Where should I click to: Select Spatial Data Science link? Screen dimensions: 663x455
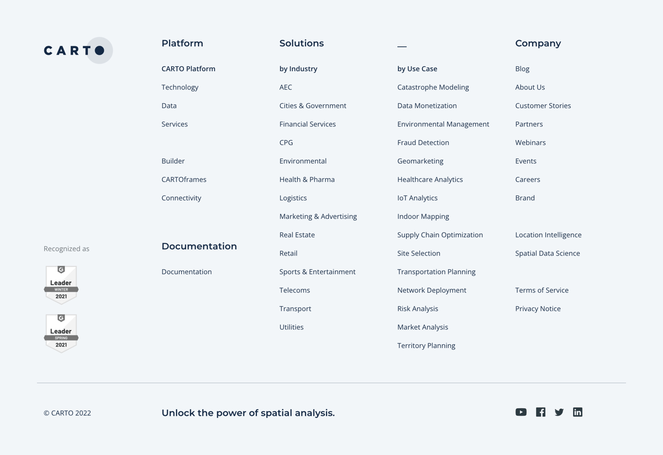[548, 253]
